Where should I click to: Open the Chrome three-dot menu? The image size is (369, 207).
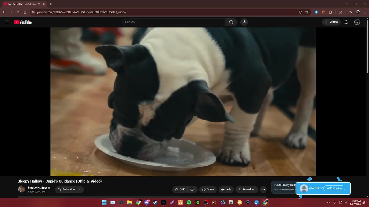click(365, 12)
